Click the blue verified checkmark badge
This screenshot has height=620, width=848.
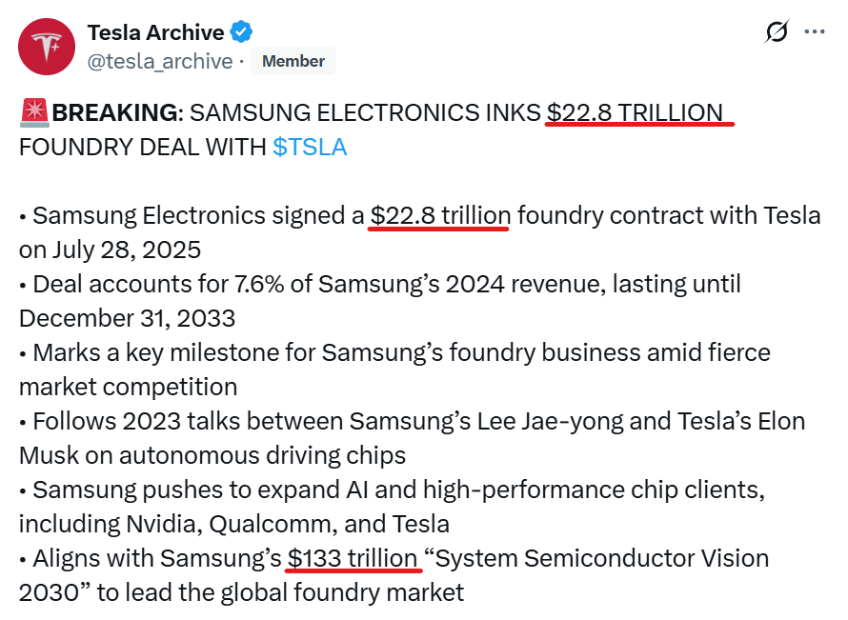(241, 31)
